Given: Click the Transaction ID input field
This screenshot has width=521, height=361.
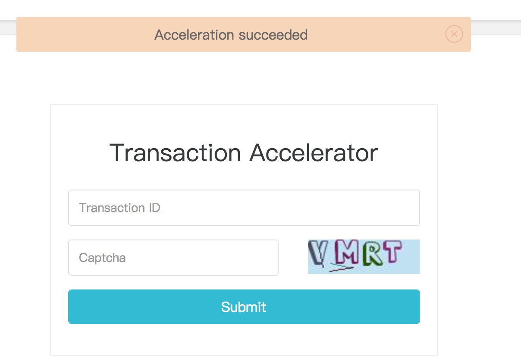Looking at the screenshot, I should [244, 208].
